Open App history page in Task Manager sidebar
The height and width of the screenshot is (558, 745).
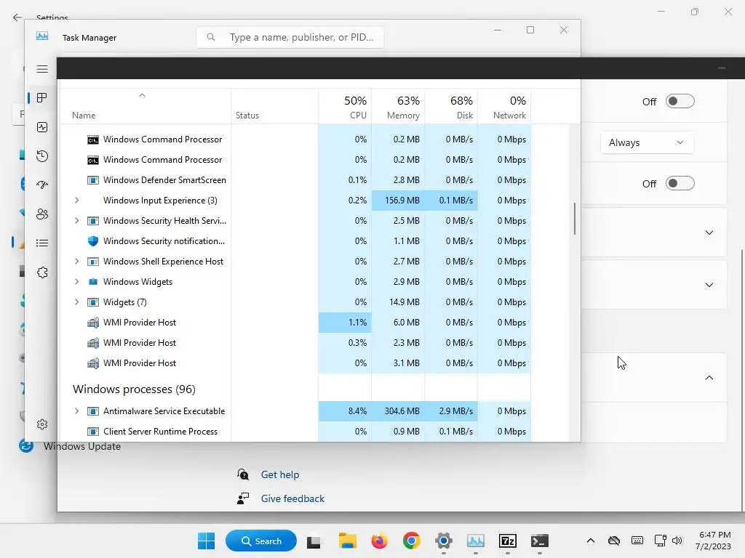coord(42,156)
